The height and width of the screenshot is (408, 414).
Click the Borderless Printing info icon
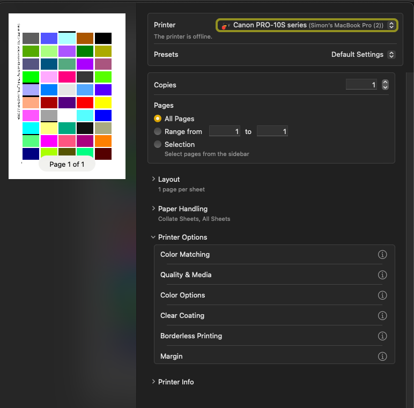point(382,336)
